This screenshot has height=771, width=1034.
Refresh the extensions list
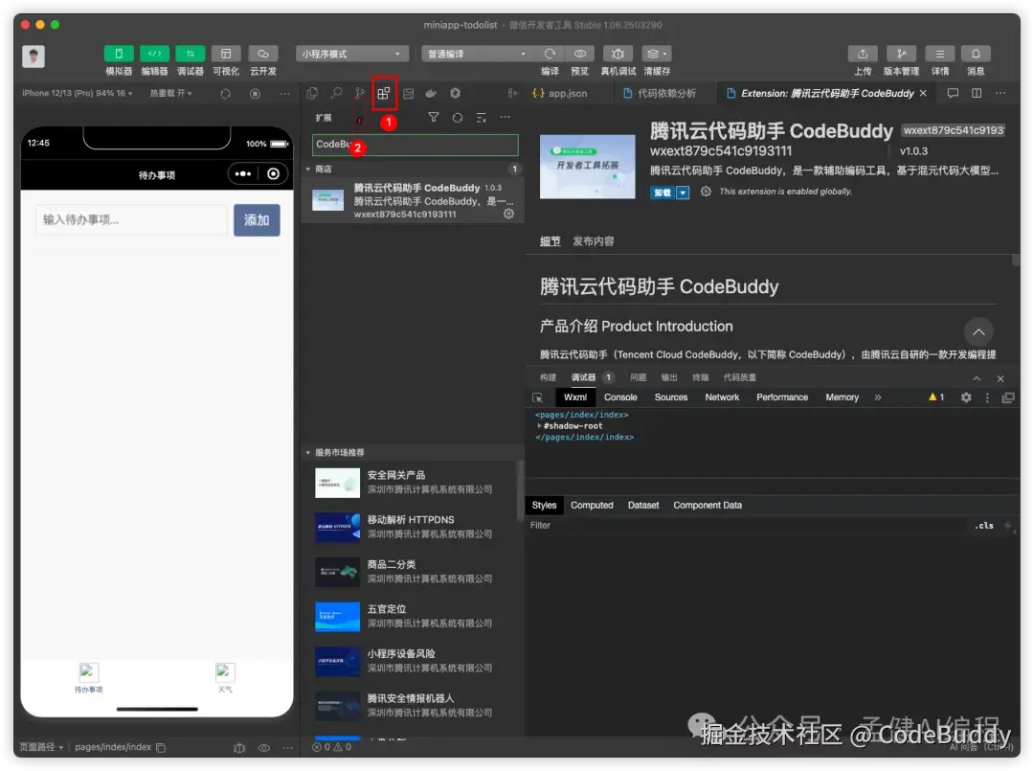pos(457,118)
